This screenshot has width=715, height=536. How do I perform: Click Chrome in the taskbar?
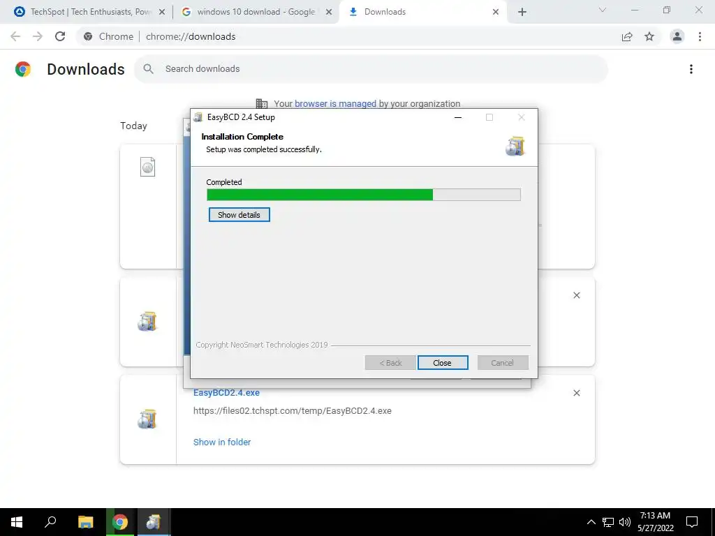click(x=120, y=522)
